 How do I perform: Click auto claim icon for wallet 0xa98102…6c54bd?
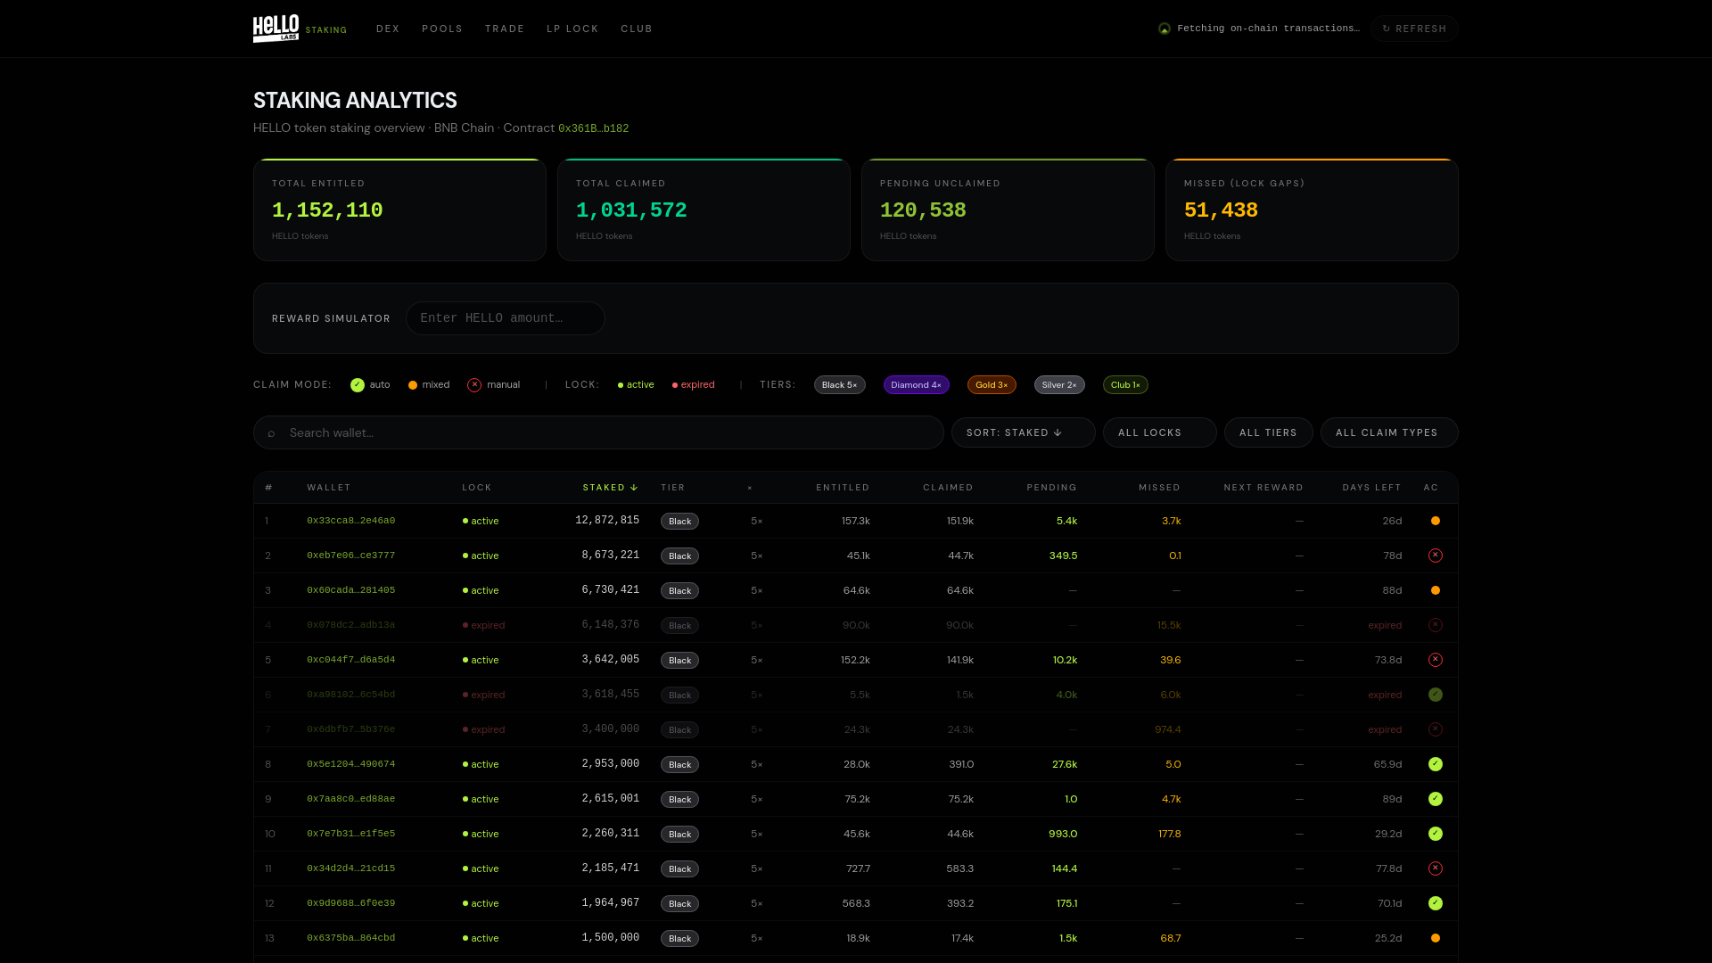[x=1436, y=695]
